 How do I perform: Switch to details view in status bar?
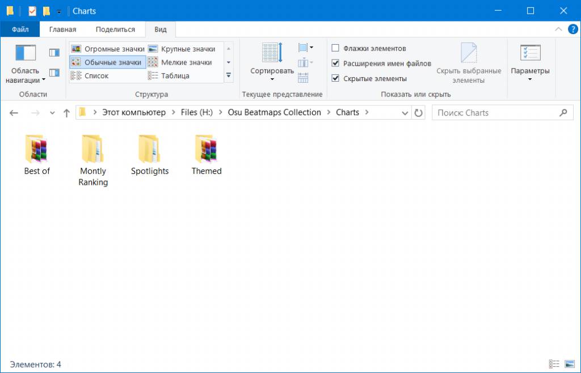(554, 364)
